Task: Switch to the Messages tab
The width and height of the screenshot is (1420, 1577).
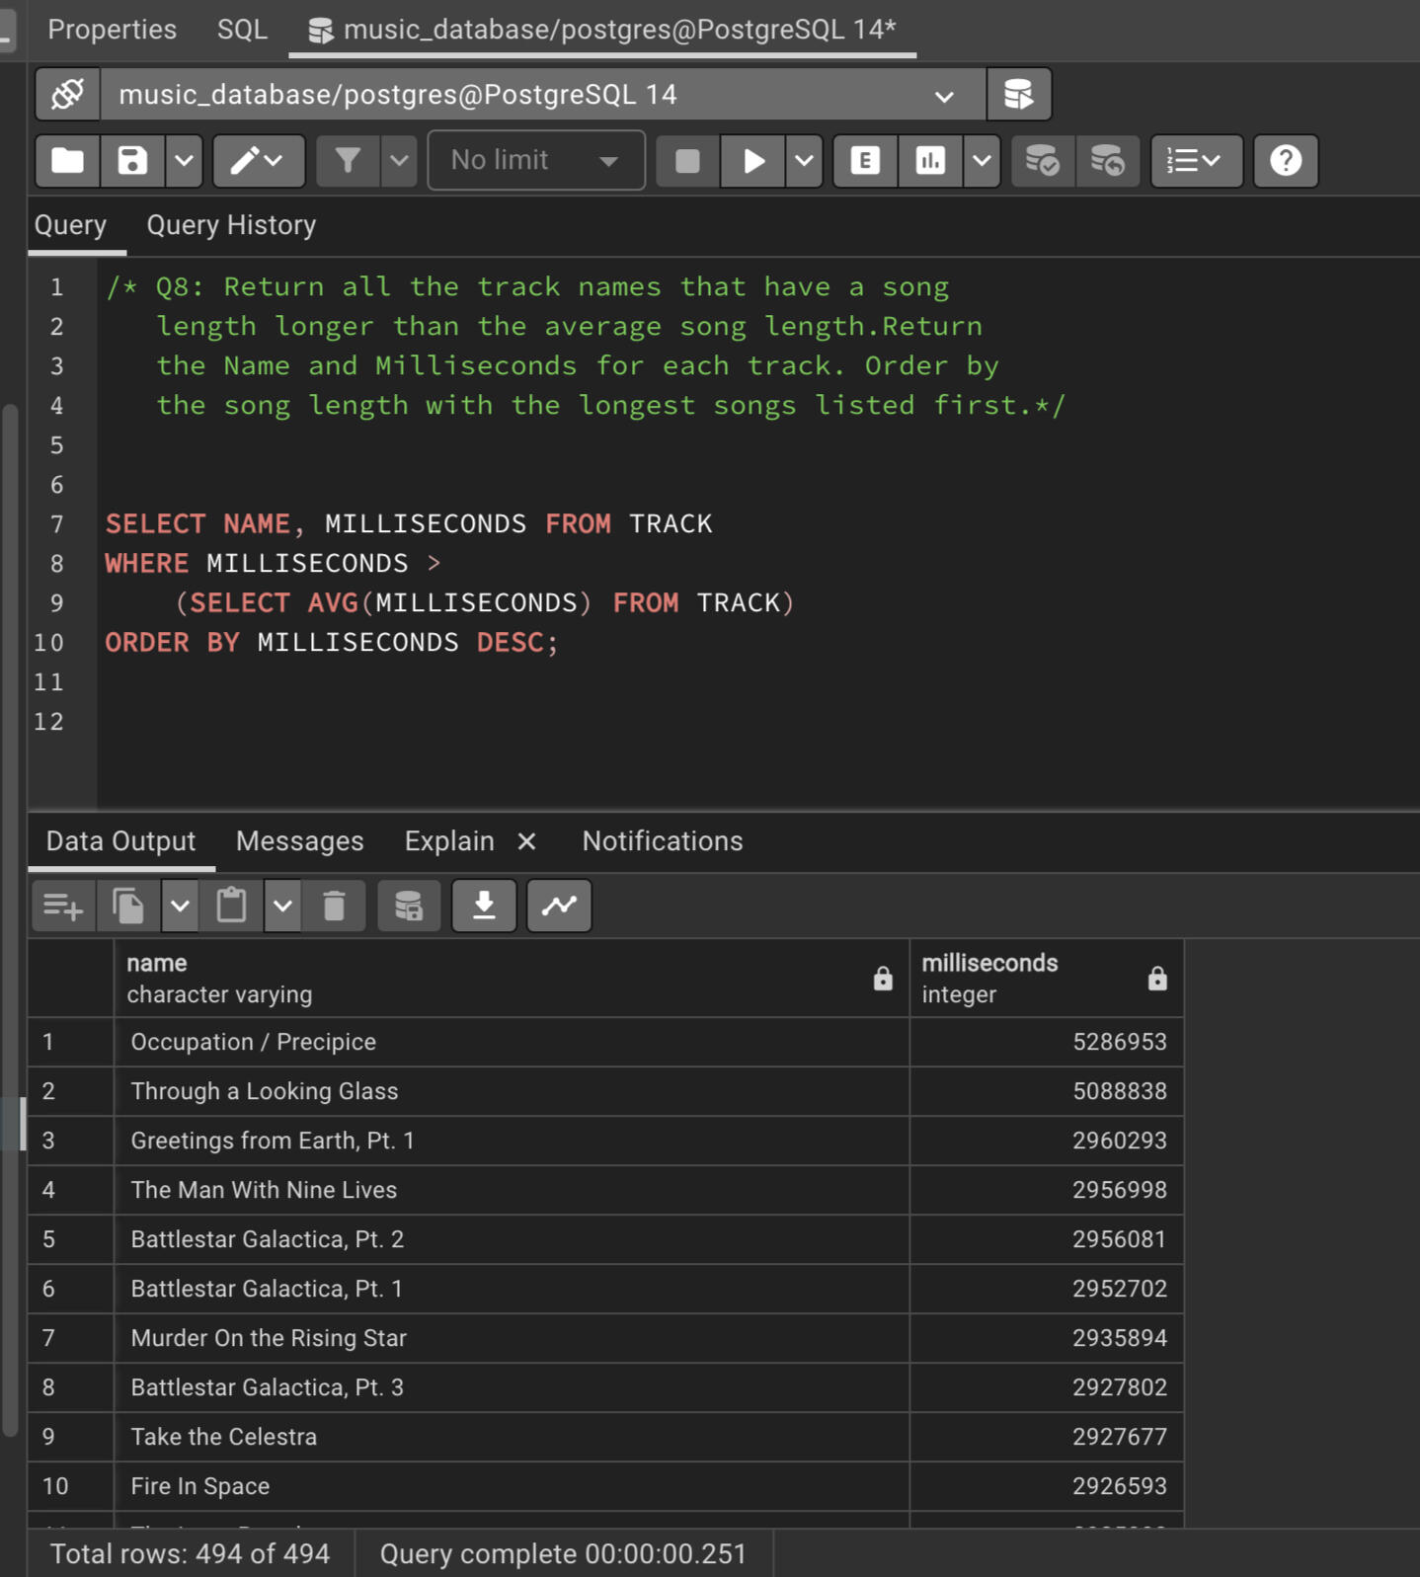Action: pos(299,841)
